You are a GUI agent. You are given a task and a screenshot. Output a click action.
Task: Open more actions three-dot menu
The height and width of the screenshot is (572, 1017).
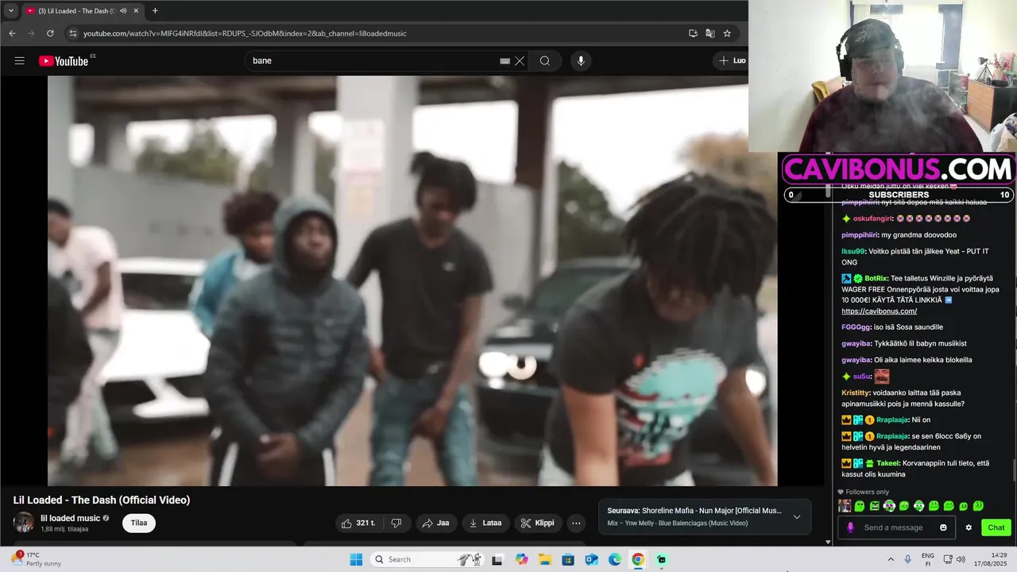coord(576,523)
